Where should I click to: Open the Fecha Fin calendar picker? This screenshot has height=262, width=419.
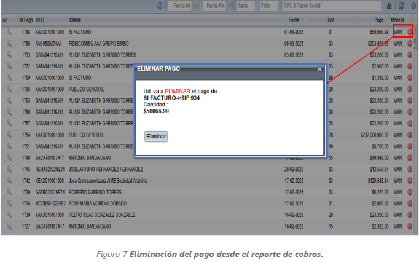click(230, 6)
